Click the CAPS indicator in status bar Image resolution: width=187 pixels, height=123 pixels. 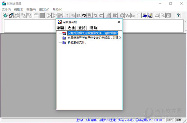coord(170,120)
